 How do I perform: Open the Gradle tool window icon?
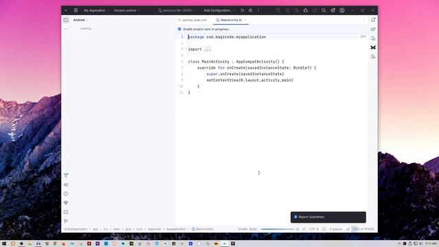[x=373, y=29]
